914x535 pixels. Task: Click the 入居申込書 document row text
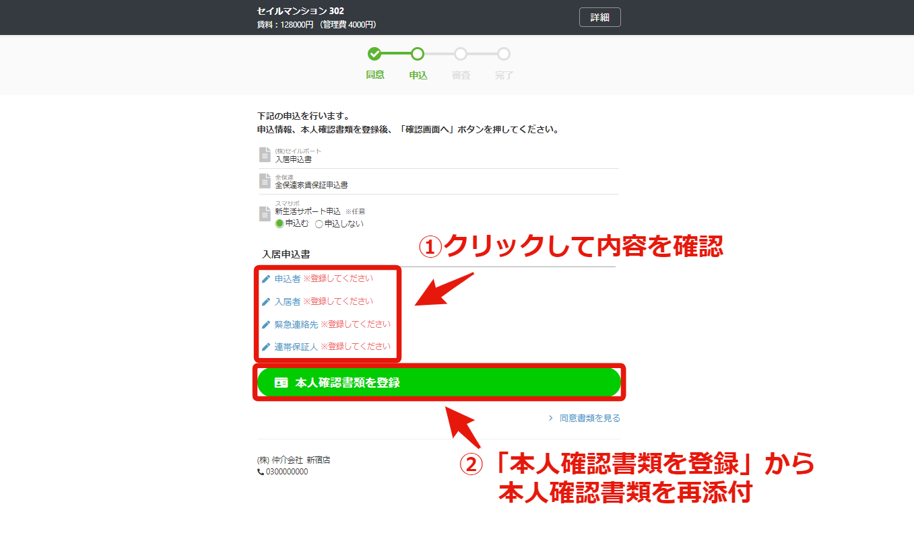point(293,159)
